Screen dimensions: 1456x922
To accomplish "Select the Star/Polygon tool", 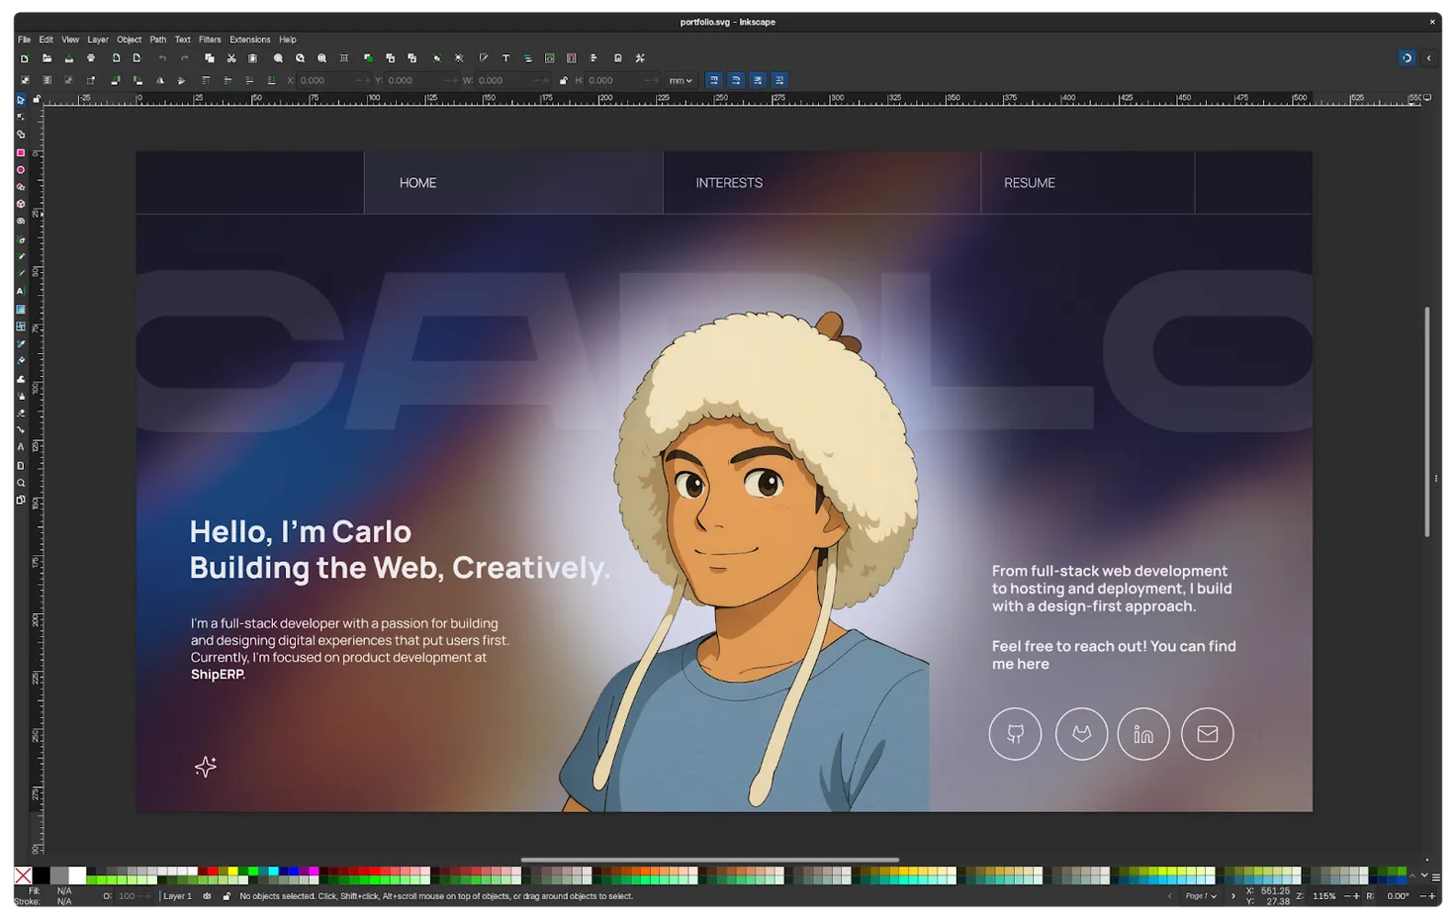I will click(21, 187).
